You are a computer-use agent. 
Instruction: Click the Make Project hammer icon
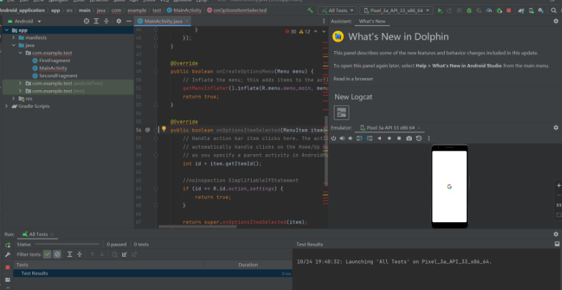[310, 10]
